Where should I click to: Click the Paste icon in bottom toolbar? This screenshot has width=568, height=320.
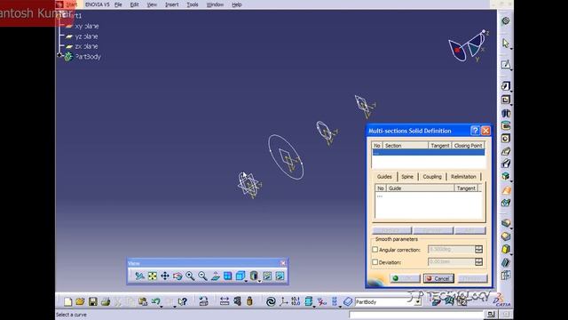(x=143, y=301)
